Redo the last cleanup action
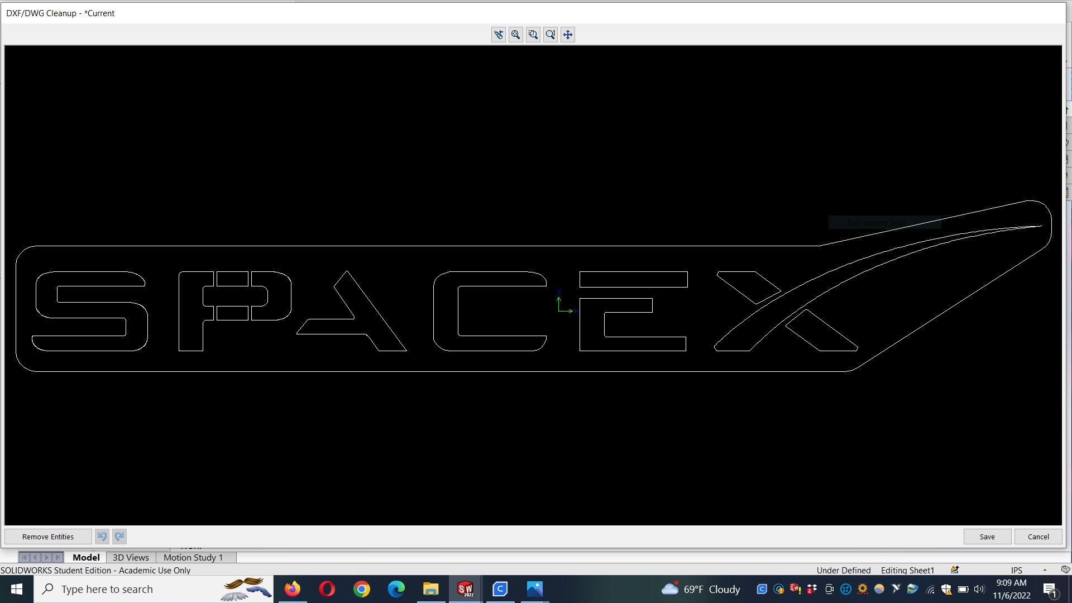 click(x=119, y=536)
